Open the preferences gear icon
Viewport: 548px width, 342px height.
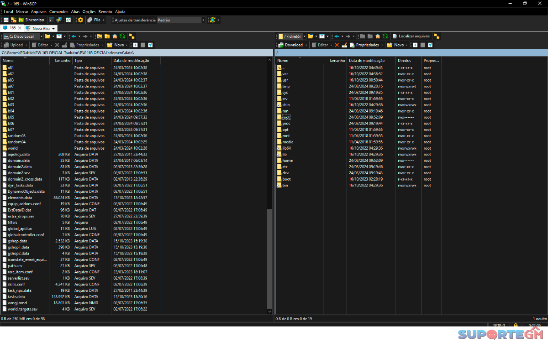tap(80, 20)
